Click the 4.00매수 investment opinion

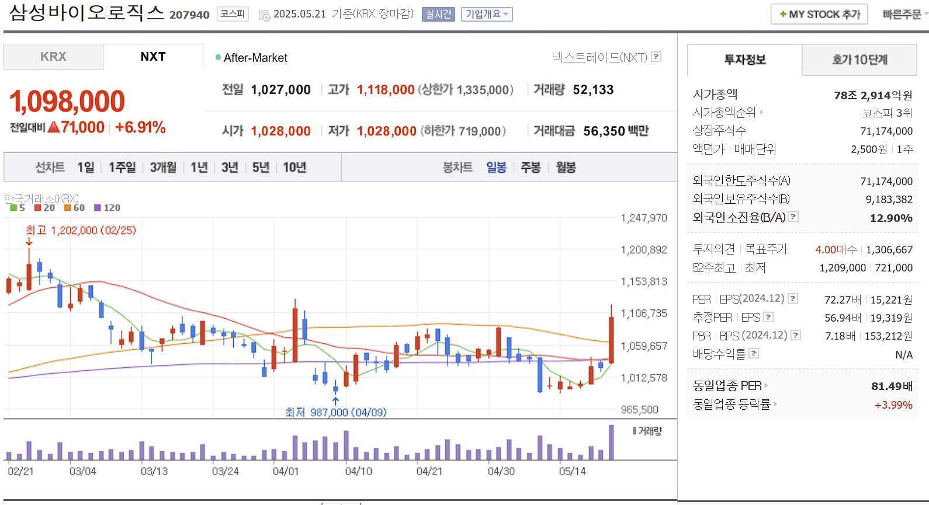[x=836, y=250]
